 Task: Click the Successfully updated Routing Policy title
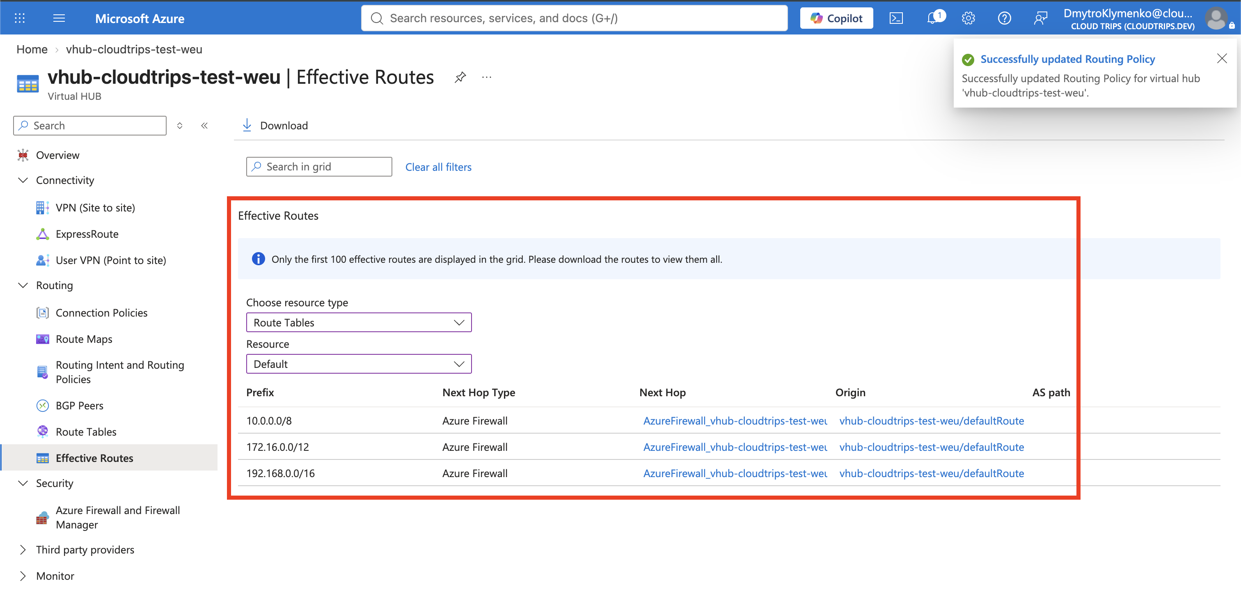pos(1067,59)
